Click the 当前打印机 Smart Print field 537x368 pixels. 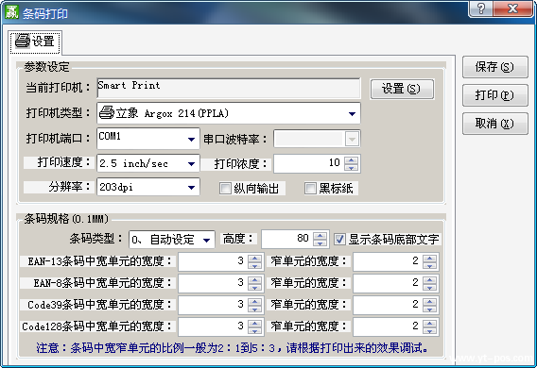pos(229,88)
